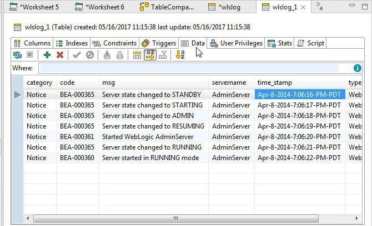This screenshot has height=226, width=372.
Task: Click the import data icon
Action: [x=107, y=55]
